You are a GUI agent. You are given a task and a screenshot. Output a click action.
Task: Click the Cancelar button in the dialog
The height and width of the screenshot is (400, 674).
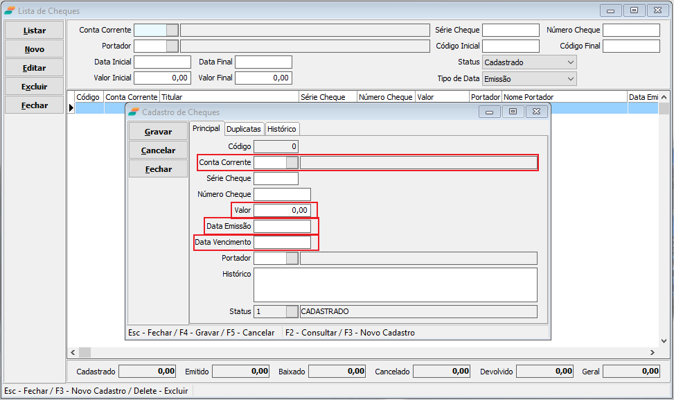pyautogui.click(x=158, y=150)
